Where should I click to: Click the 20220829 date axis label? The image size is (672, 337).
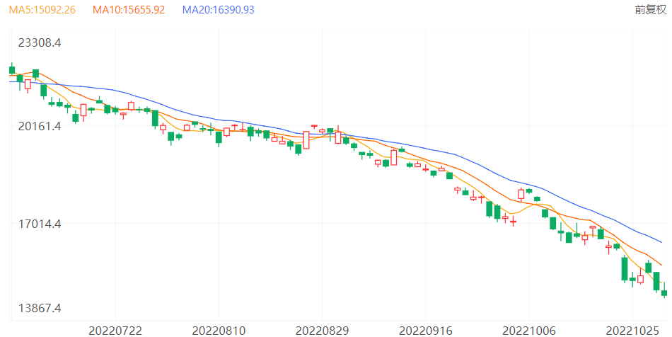tap(322, 331)
